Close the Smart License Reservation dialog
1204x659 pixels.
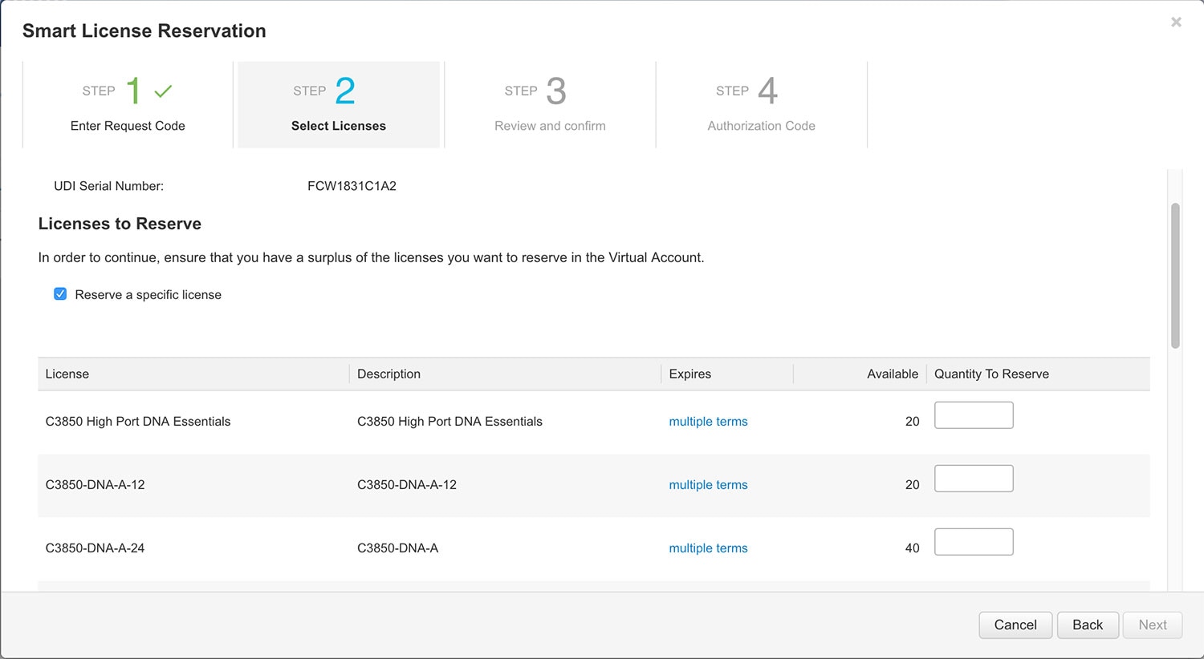pos(1176,22)
